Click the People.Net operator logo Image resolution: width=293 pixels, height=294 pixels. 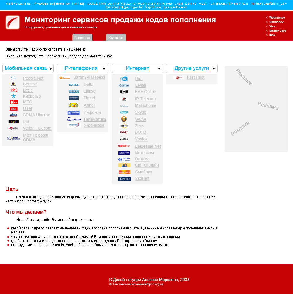[x=13, y=78]
